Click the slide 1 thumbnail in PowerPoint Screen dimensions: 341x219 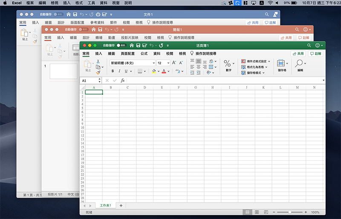click(64, 71)
